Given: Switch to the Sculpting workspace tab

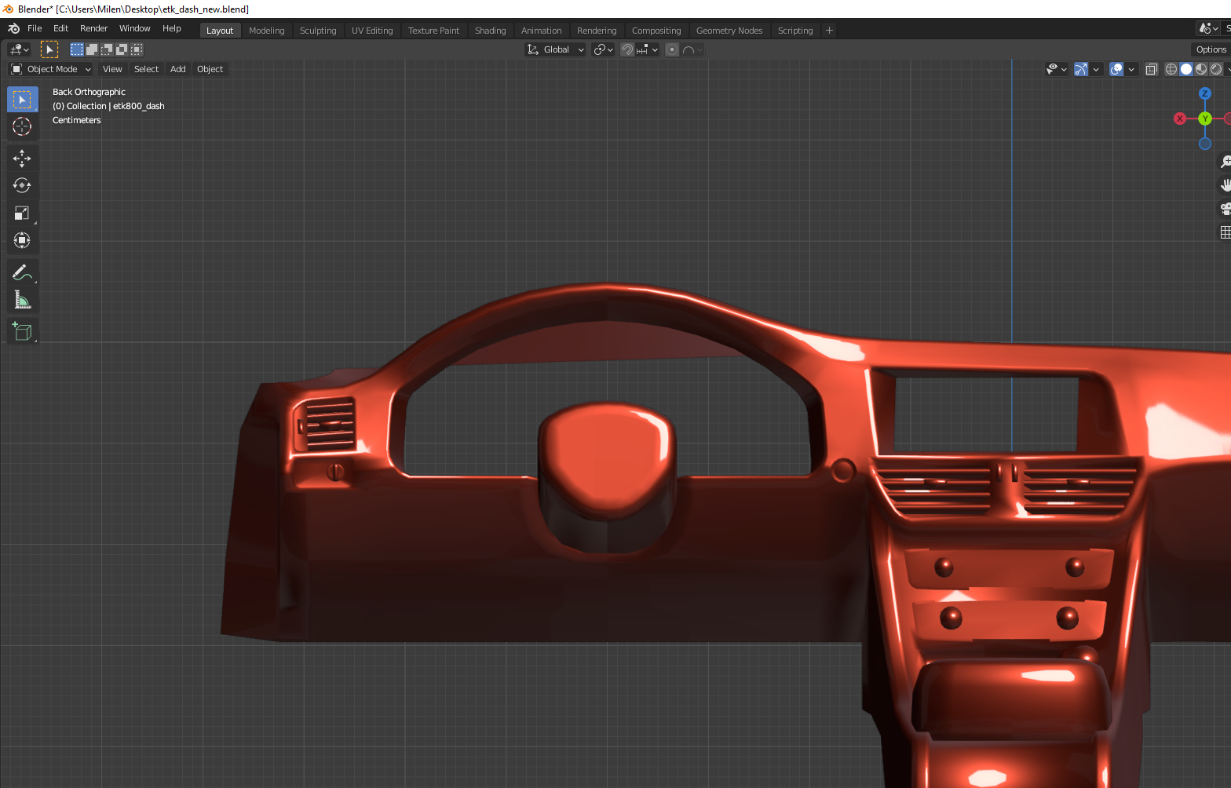Looking at the screenshot, I should (x=317, y=31).
